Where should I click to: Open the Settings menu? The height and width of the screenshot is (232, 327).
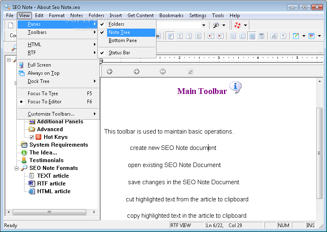198,16
